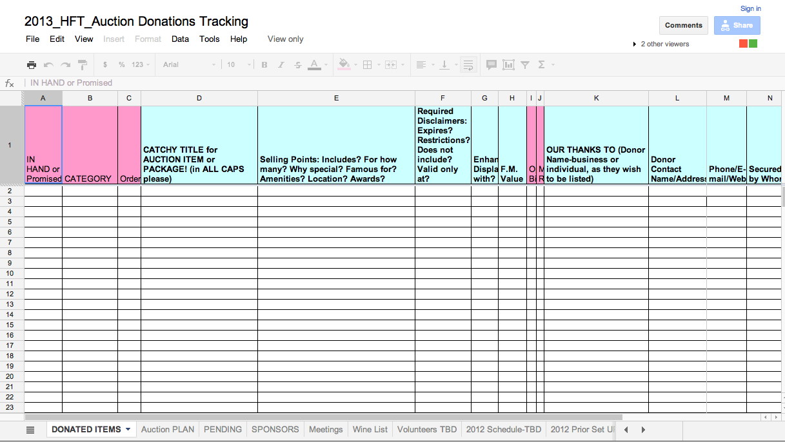Image resolution: width=785 pixels, height=442 pixels.
Task: Open the fill color paint bucket
Action: tap(344, 64)
